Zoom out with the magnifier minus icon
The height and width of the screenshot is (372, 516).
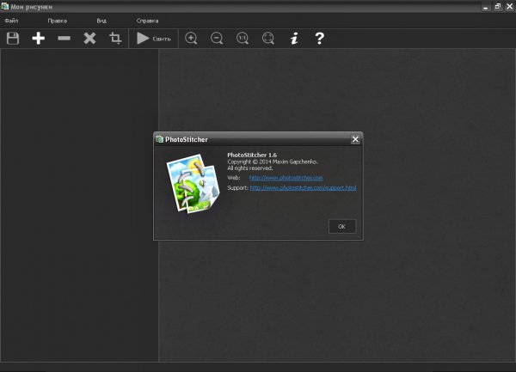pyautogui.click(x=217, y=39)
